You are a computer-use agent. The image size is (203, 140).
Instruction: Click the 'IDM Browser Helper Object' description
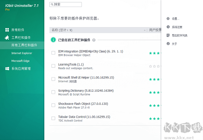click(x=74, y=55)
